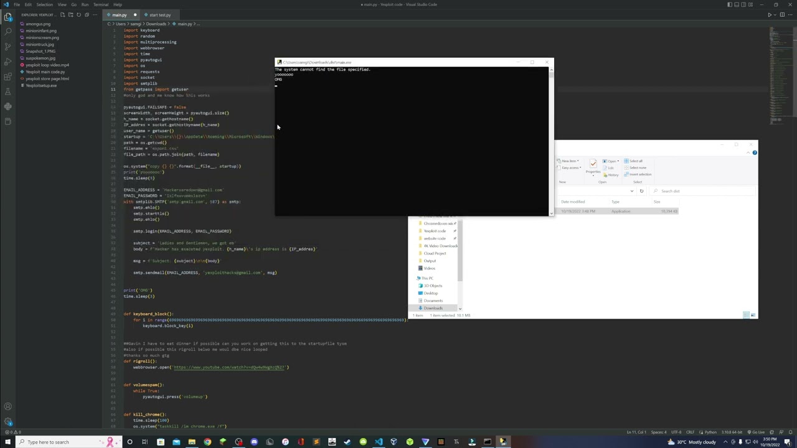Open the Source Control view
The width and height of the screenshot is (797, 448).
(8, 47)
